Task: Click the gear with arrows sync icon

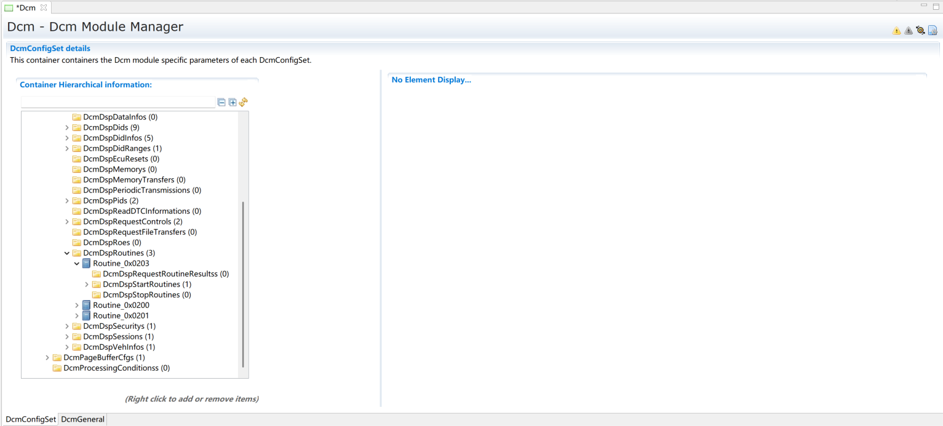Action: (920, 30)
